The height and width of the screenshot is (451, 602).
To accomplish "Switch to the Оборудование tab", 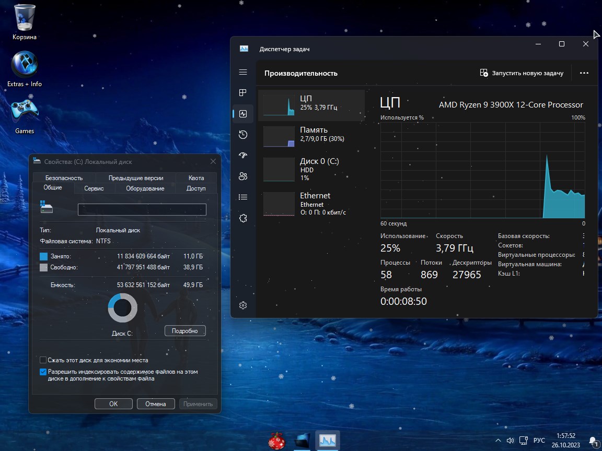I will point(145,188).
